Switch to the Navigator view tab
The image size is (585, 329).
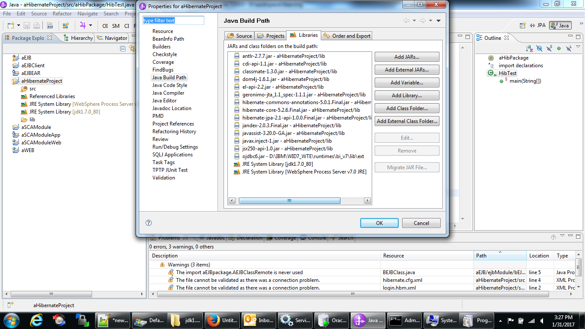point(112,38)
